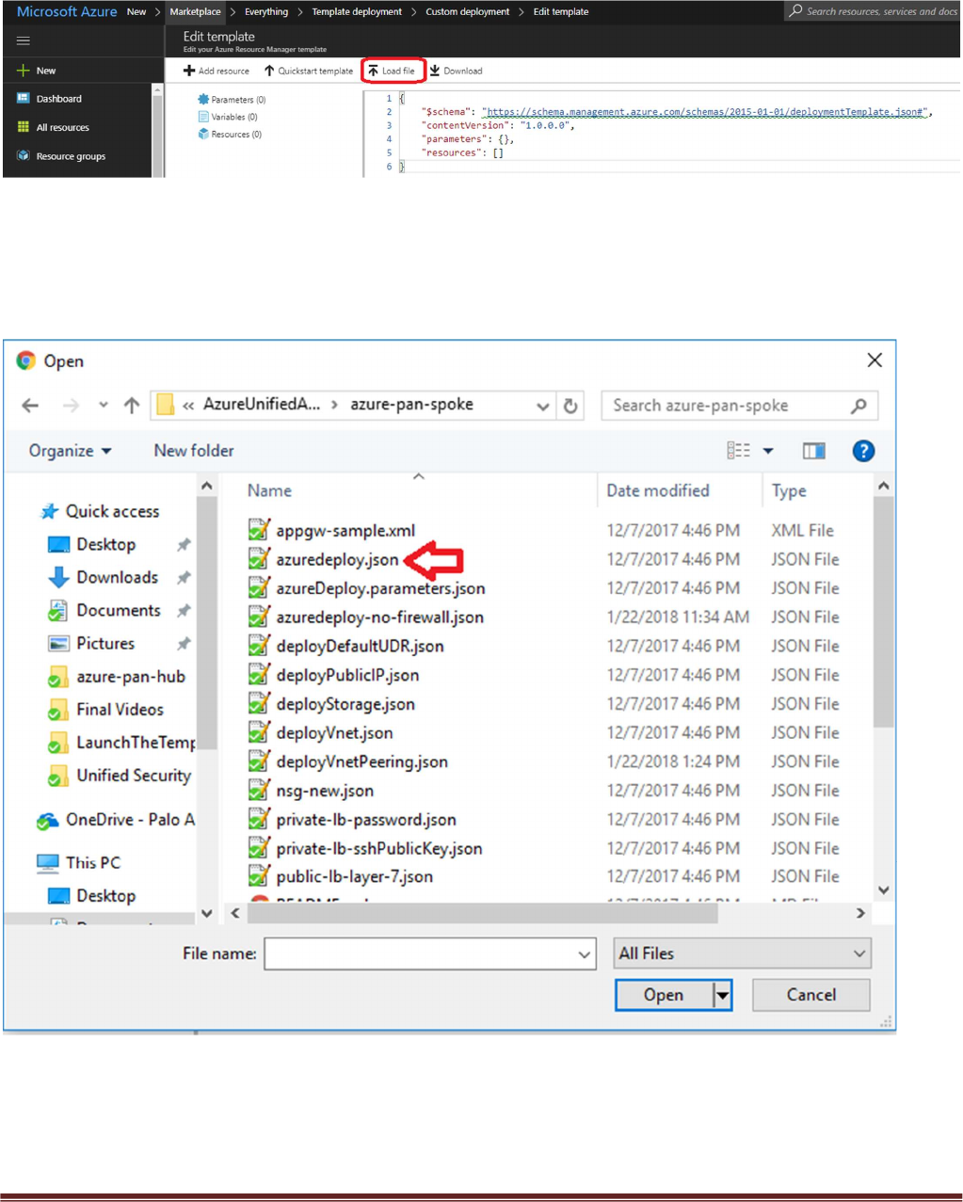963x1202 pixels.
Task: Open Resource groups in Azure sidebar
Action: pyautogui.click(x=61, y=156)
